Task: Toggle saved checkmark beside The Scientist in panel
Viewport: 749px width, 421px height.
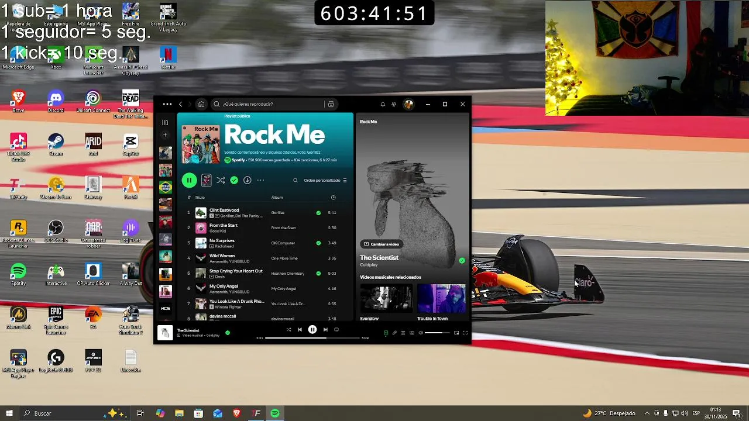Action: [x=462, y=260]
